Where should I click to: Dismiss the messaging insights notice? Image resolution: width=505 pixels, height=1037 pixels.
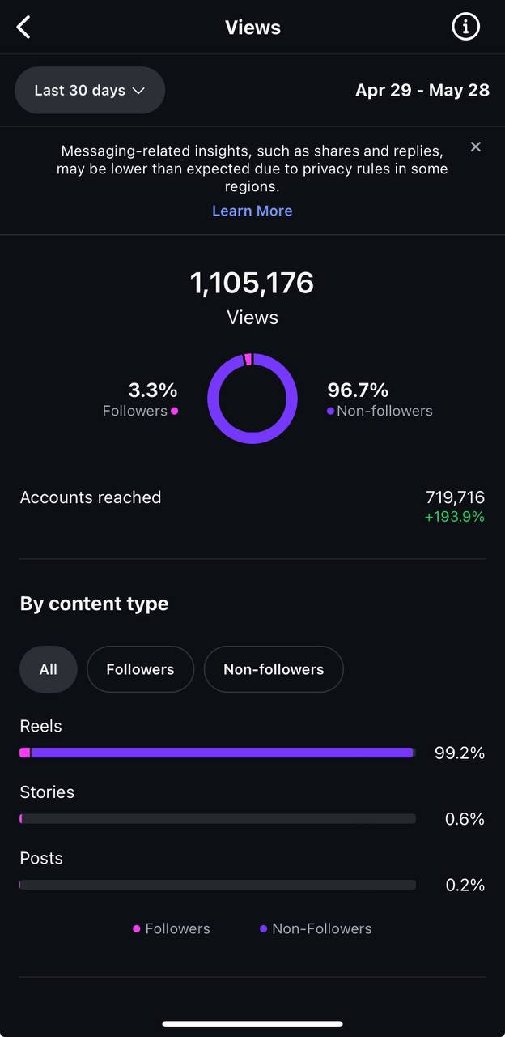click(x=476, y=147)
